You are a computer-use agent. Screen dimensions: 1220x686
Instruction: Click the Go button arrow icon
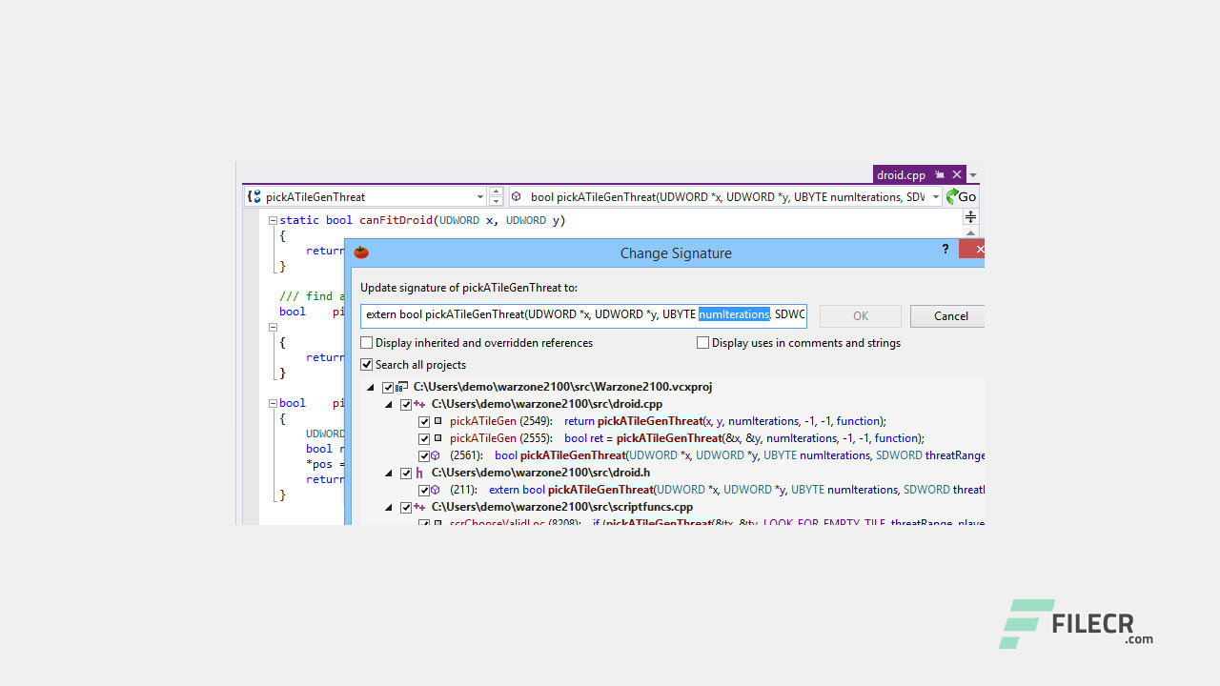point(952,196)
